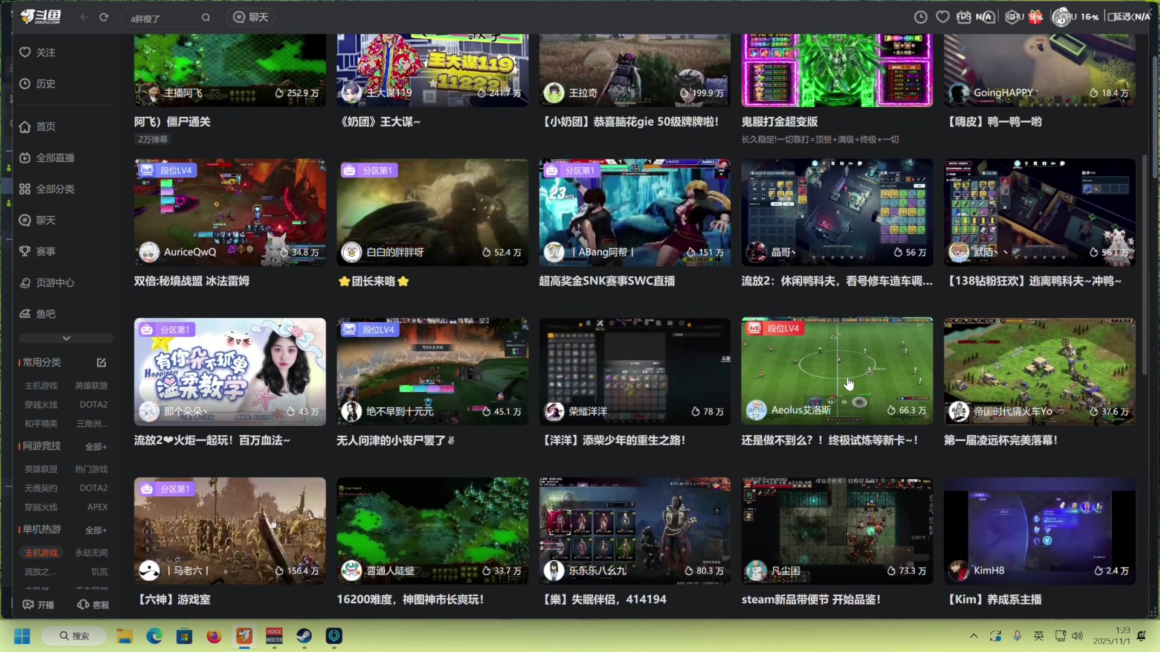Screen dimensions: 1160x652
Task: Open DOTA2 link under 常用分类
Action: click(x=94, y=404)
